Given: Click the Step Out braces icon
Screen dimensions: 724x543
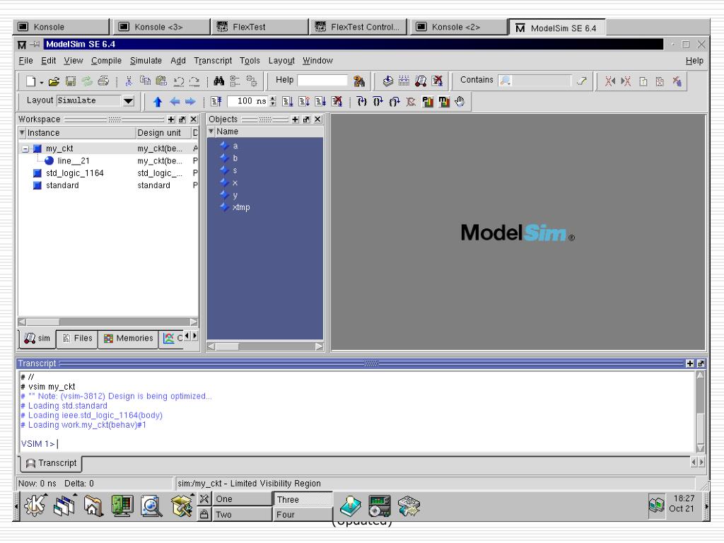Looking at the screenshot, I should (x=395, y=102).
